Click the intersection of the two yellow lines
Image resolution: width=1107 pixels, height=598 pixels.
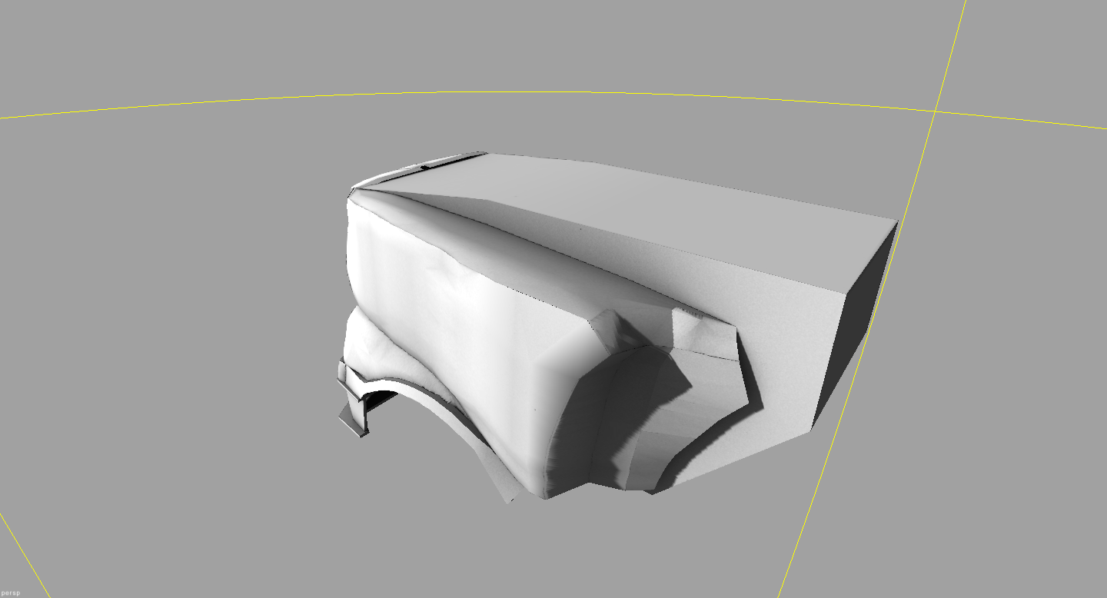[x=935, y=111]
